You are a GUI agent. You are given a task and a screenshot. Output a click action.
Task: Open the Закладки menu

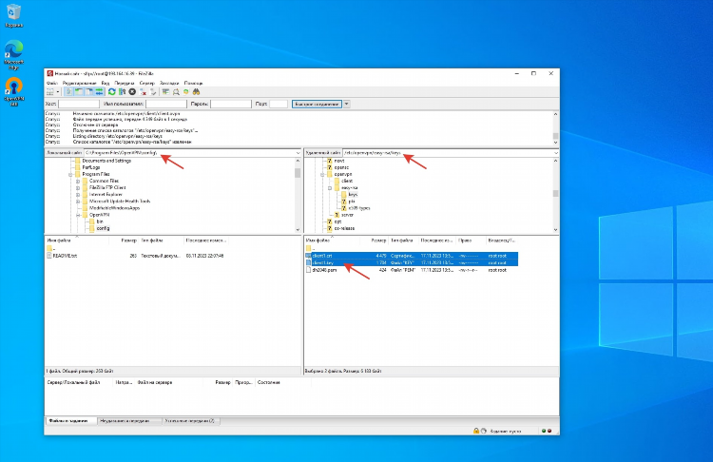coord(169,84)
